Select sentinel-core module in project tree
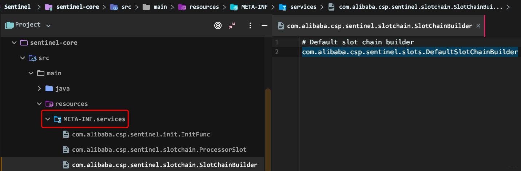This screenshot has height=171, width=521. pos(55,43)
